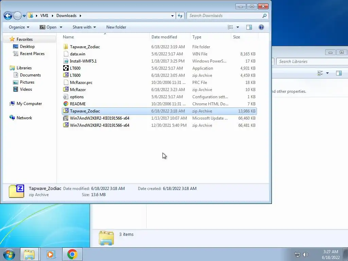Click New folder in the toolbar

pyautogui.click(x=116, y=27)
